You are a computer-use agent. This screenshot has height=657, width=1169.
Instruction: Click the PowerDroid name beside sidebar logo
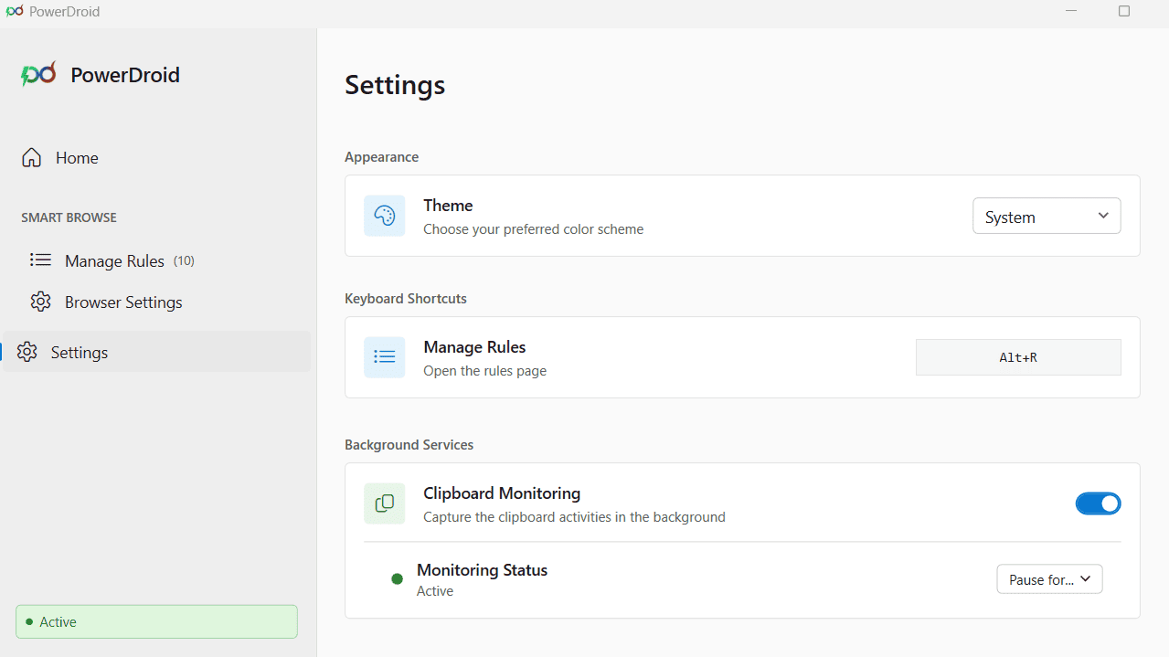pos(125,75)
